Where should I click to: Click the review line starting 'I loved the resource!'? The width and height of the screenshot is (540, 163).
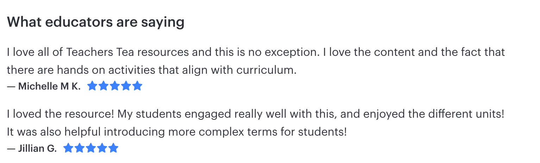coord(256,114)
